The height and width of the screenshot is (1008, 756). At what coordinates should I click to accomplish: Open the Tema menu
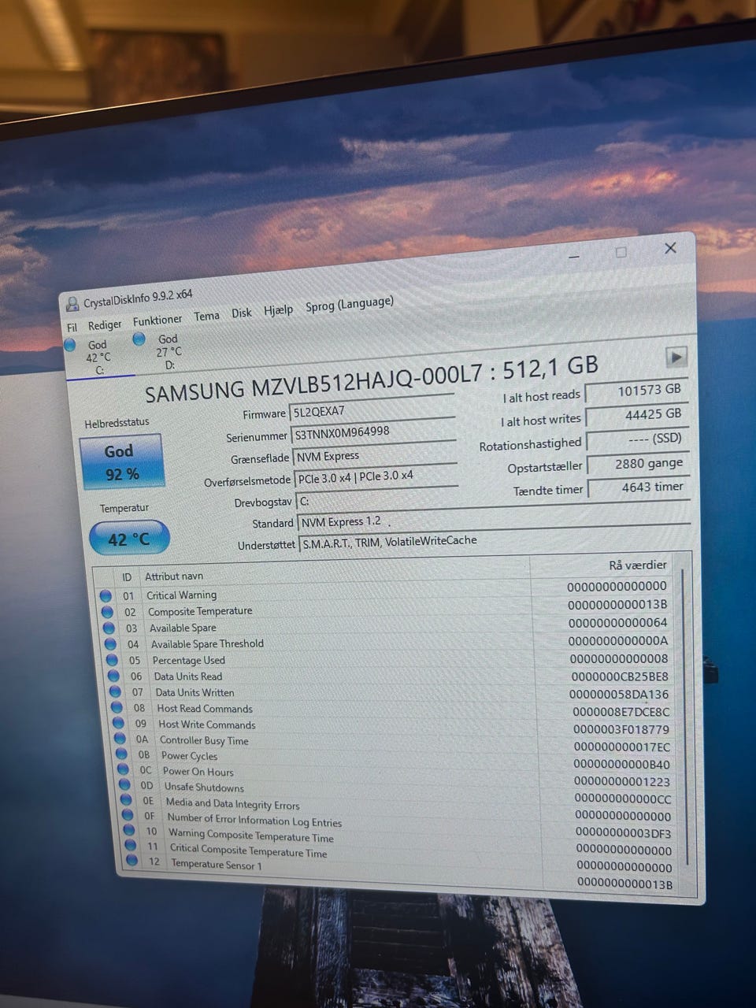(x=206, y=316)
